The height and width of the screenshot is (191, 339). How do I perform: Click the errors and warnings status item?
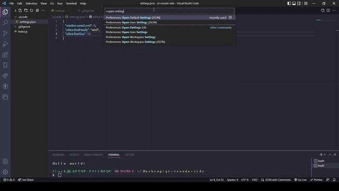[9, 180]
